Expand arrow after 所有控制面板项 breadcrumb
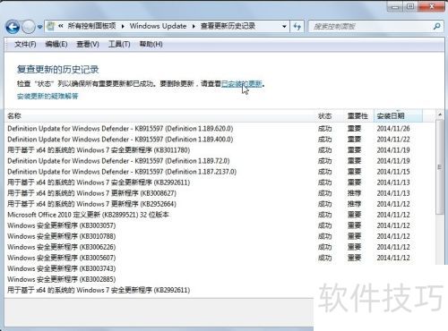The width and height of the screenshot is (448, 331). 123,26
